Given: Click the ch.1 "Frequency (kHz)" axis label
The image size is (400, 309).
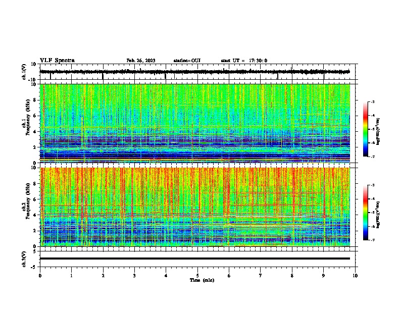Looking at the screenshot, I should click(x=28, y=117).
